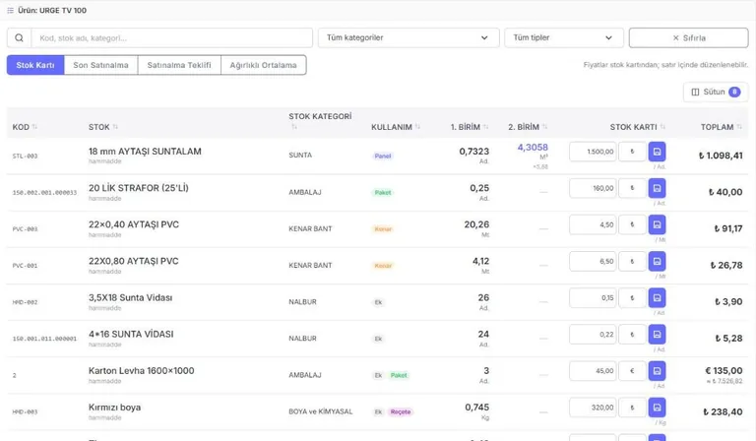Edit the 1.500,00 price field
The image size is (756, 441).
pos(593,152)
